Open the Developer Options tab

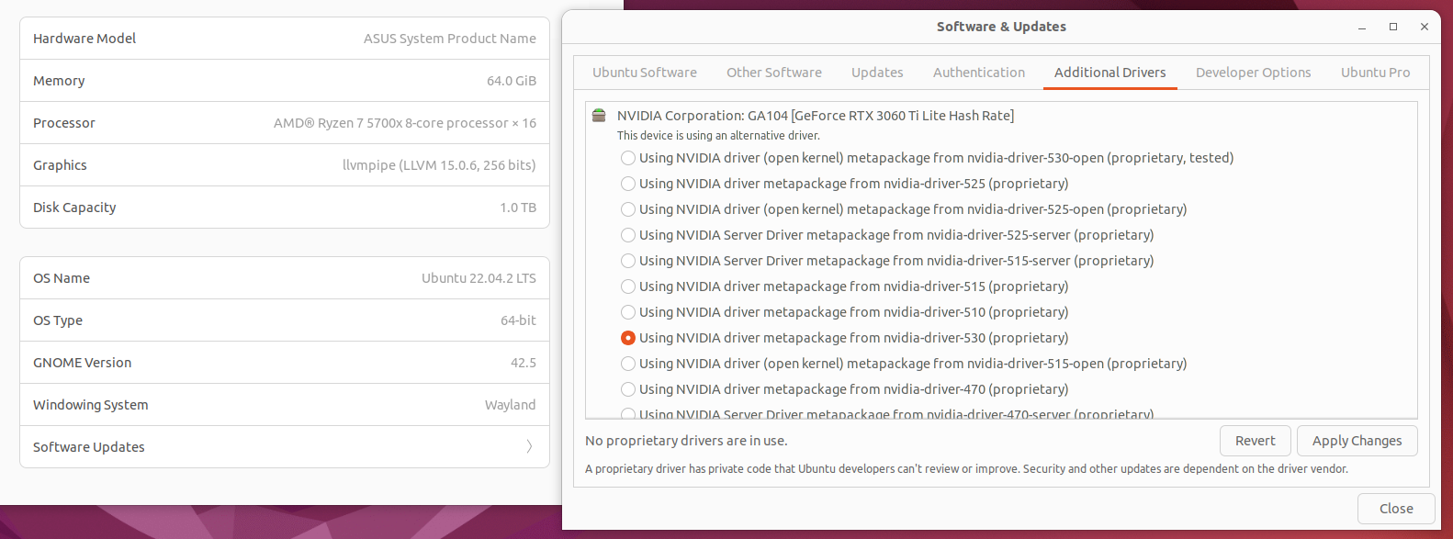tap(1253, 73)
